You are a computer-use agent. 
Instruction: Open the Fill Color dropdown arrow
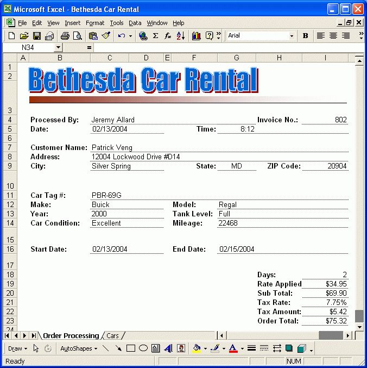205,349
